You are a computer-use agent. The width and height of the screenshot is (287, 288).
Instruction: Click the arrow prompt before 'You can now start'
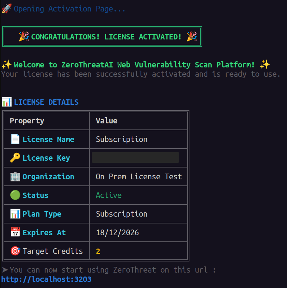(x=5, y=270)
